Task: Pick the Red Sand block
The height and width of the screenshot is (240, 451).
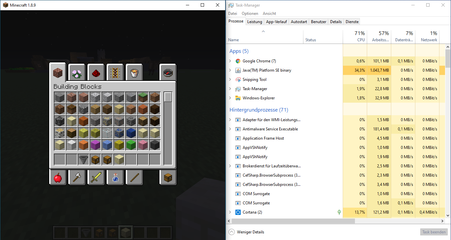Action: (84, 121)
